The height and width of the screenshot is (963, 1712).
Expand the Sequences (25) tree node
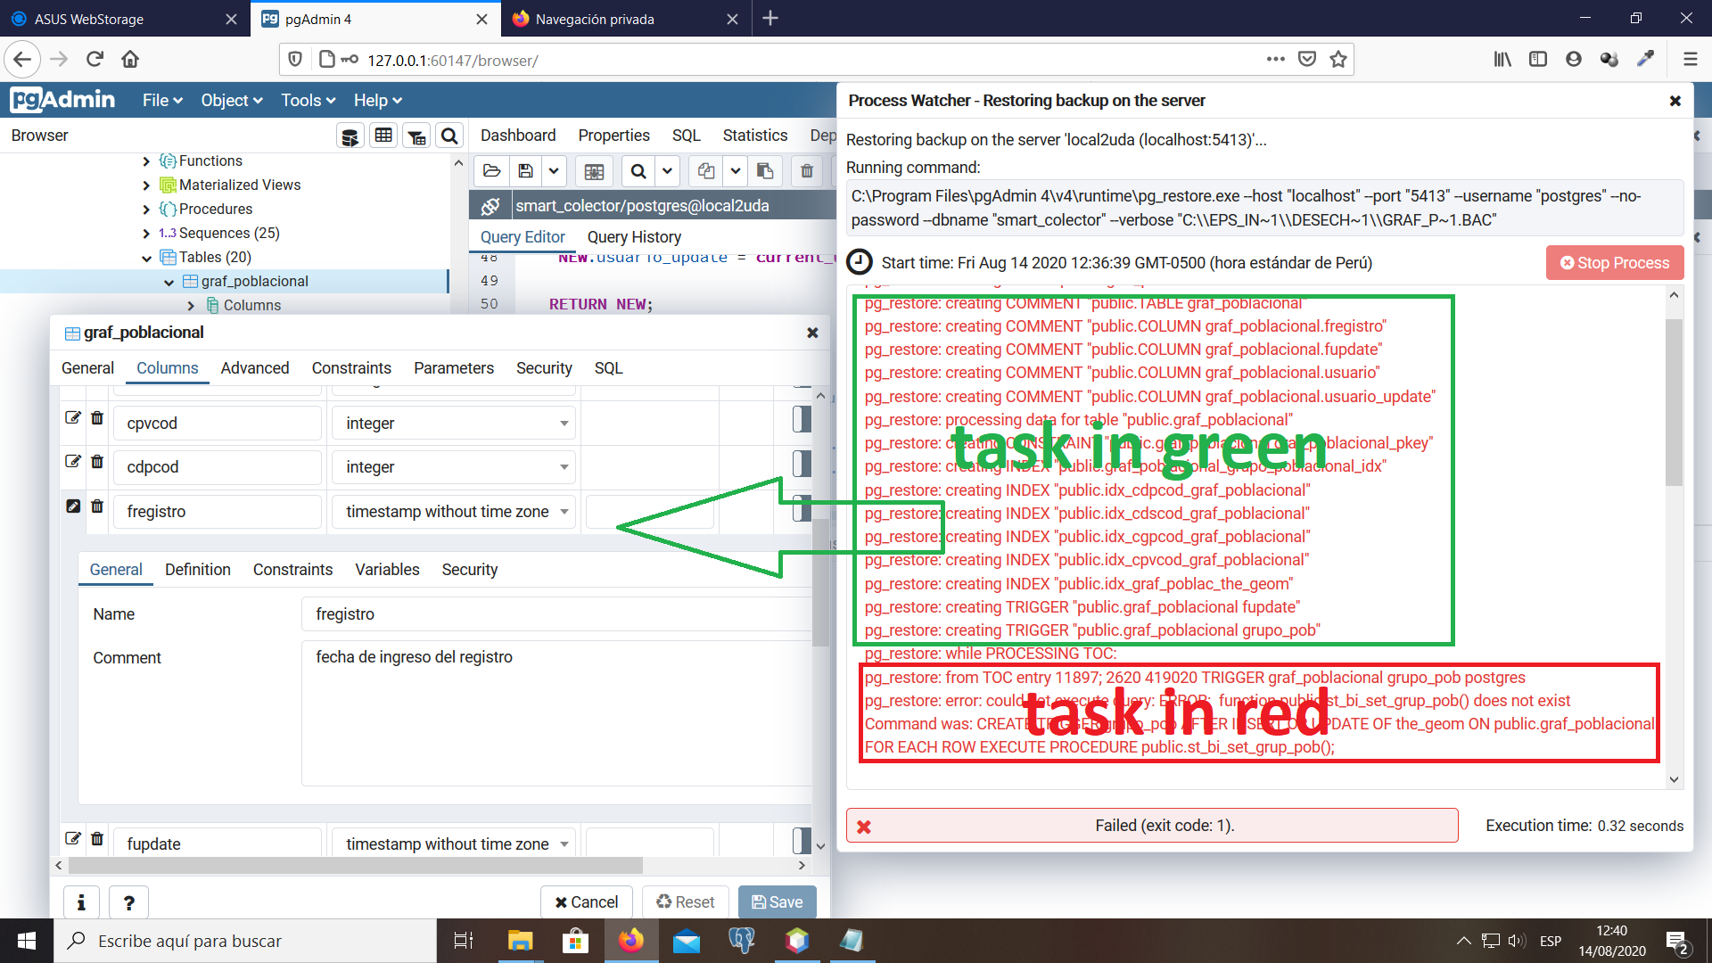click(146, 234)
